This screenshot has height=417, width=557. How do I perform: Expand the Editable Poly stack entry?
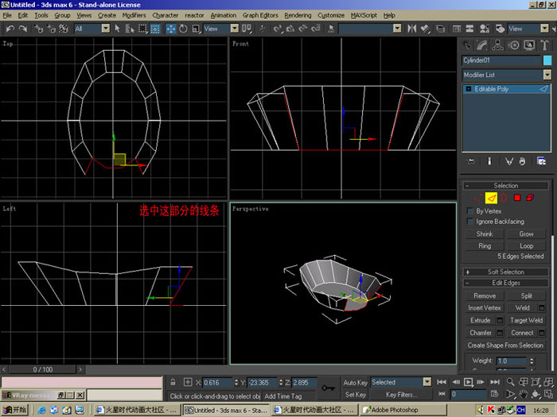coord(469,89)
